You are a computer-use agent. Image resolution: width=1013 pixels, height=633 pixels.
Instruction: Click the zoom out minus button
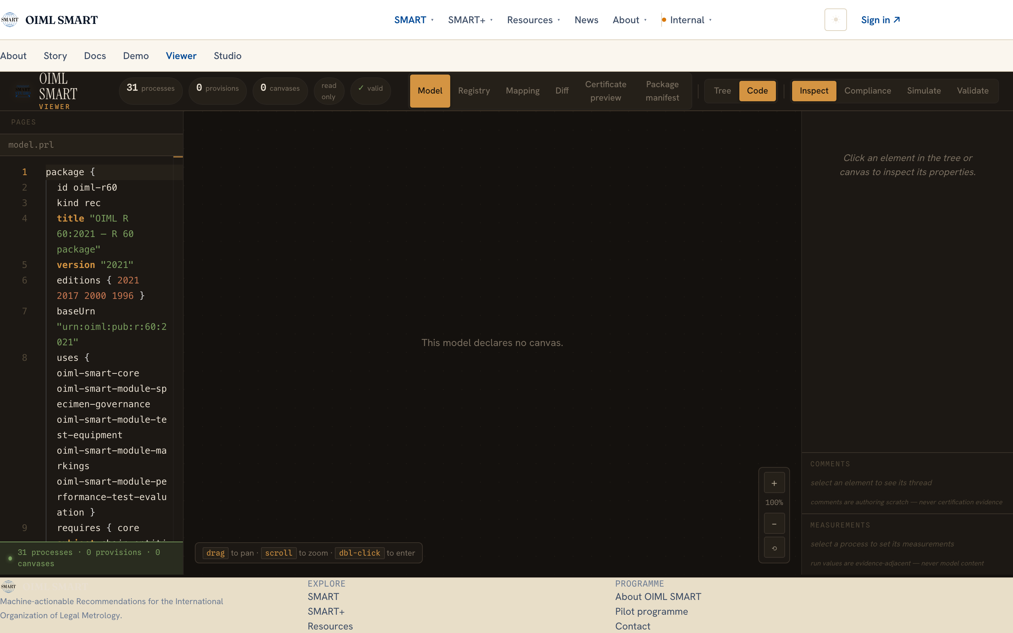point(774,524)
